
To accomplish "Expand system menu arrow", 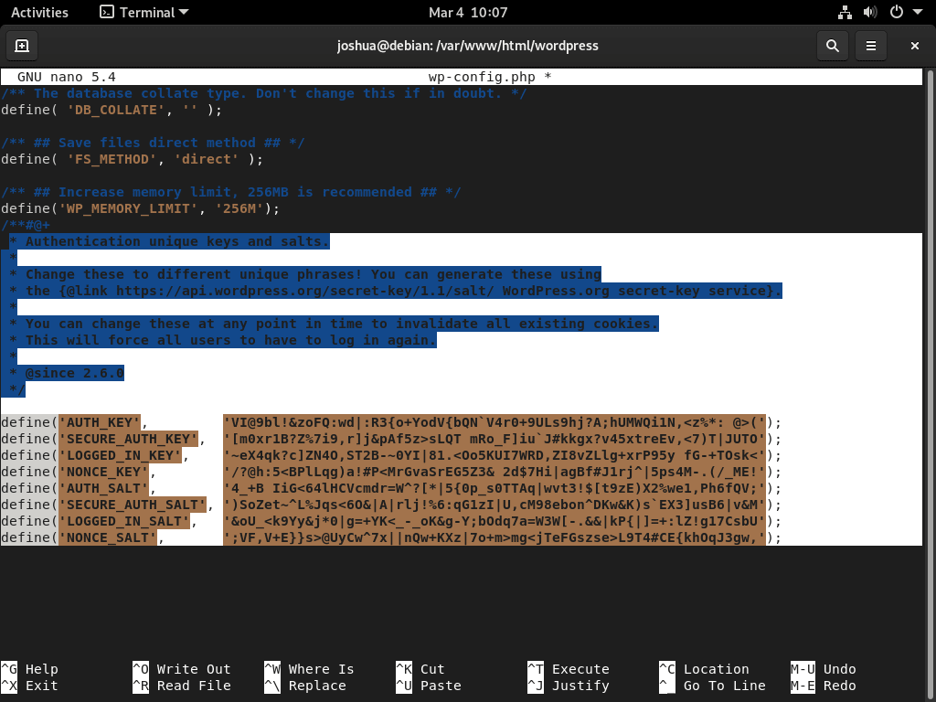I will (x=918, y=12).
